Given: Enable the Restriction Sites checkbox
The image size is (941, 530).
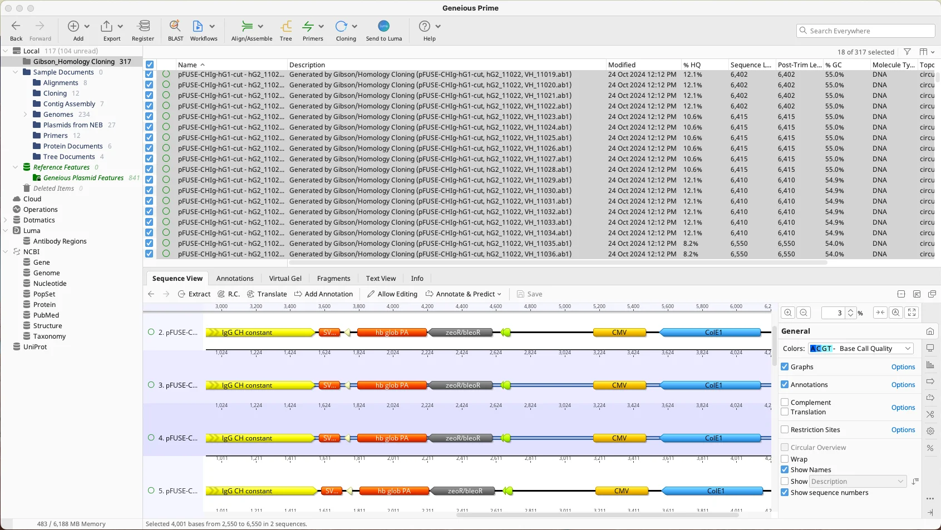Looking at the screenshot, I should [x=785, y=429].
